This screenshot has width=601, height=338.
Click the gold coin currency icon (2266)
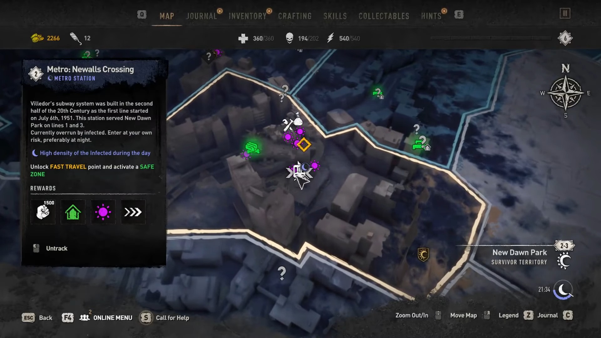coord(37,38)
